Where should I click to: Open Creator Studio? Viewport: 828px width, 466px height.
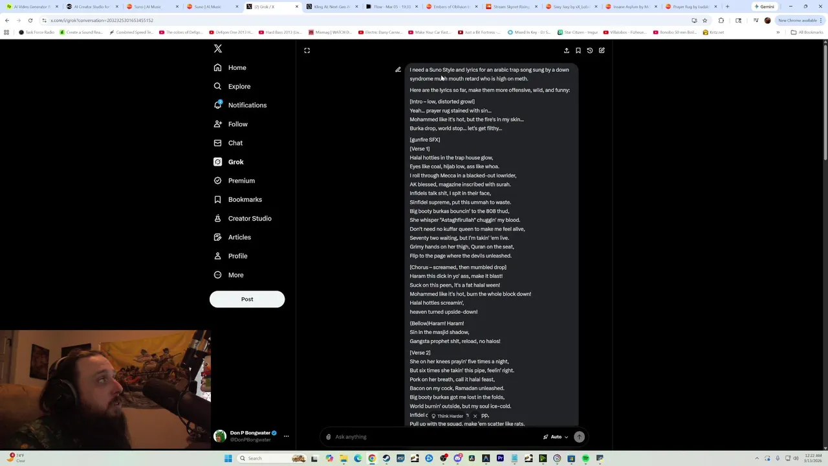243,218
